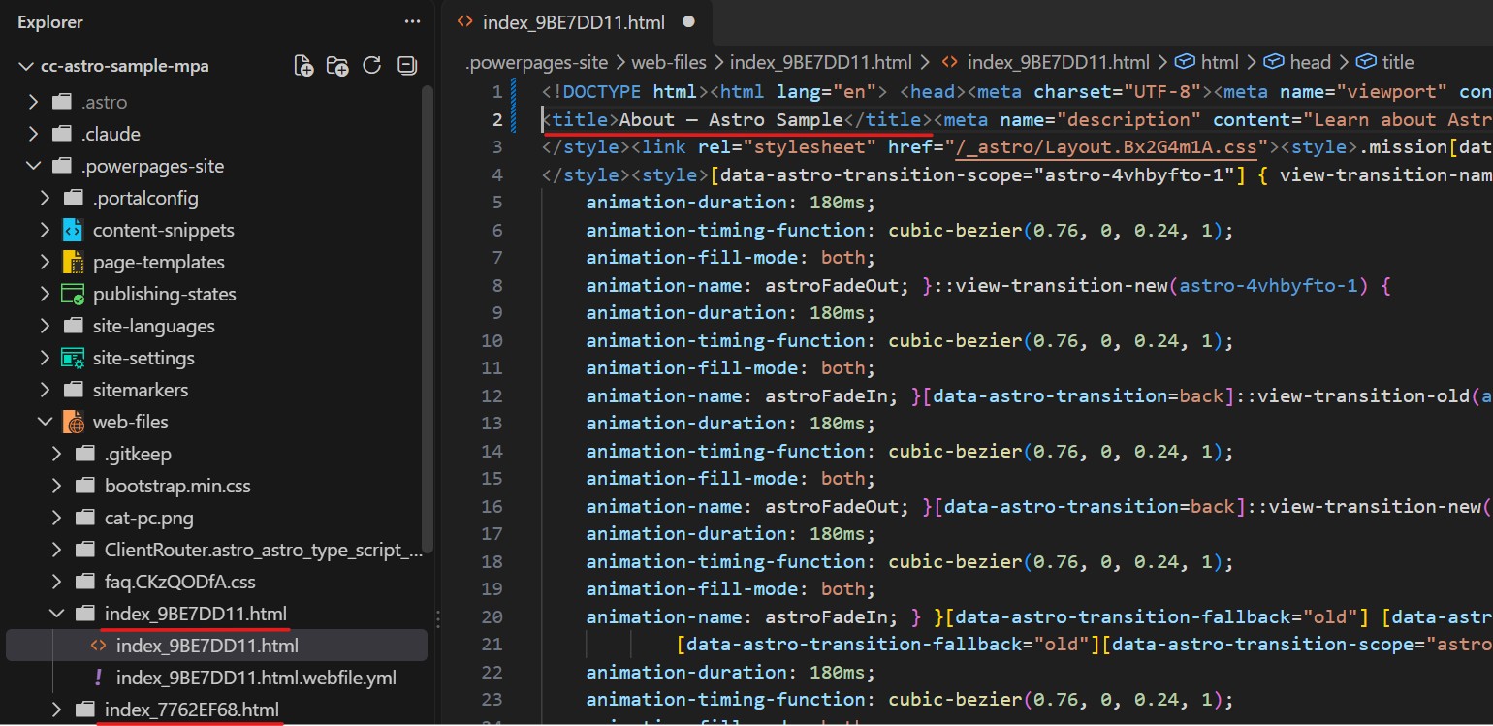Click the site-settings folder icon
This screenshot has width=1493, height=726.
(73, 359)
